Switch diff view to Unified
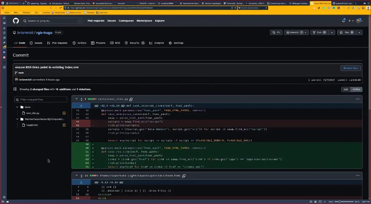Viewport: 371px width, 204px height. click(x=356, y=89)
